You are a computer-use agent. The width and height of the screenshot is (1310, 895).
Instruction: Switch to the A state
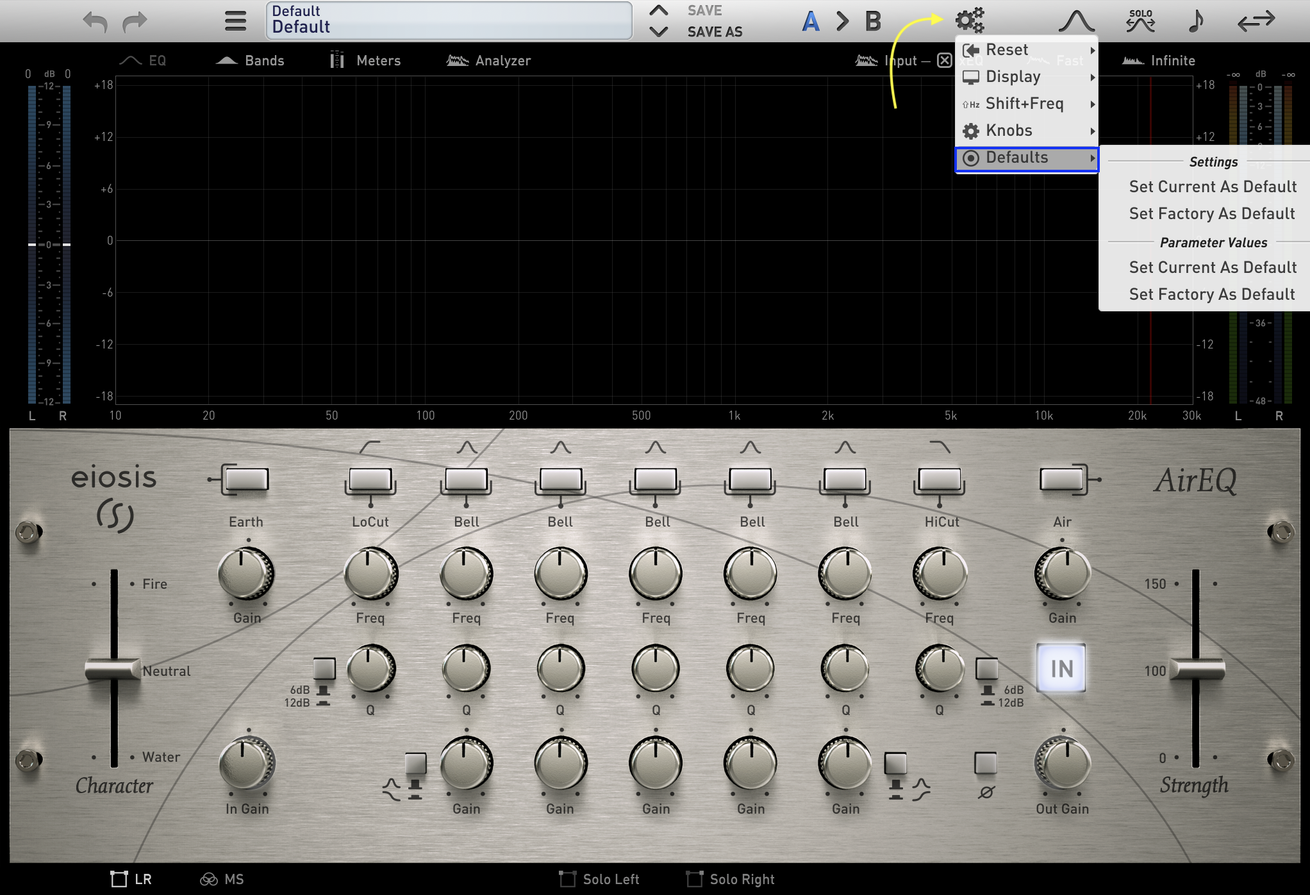811,21
